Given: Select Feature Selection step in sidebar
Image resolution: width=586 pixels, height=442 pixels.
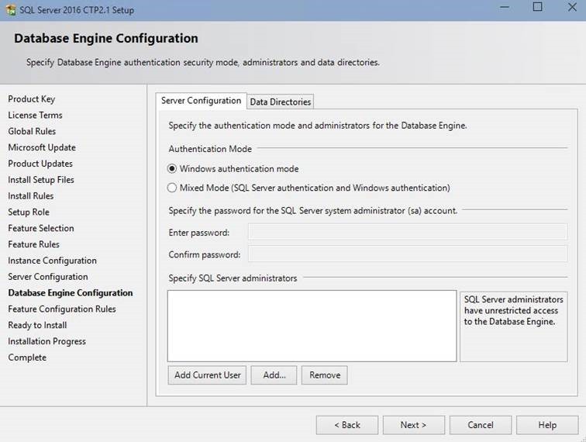Looking at the screenshot, I should click(41, 228).
